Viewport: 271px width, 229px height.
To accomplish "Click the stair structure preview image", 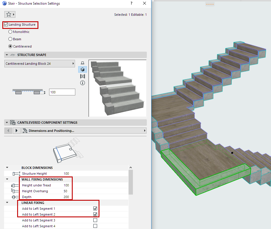I will point(117,88).
